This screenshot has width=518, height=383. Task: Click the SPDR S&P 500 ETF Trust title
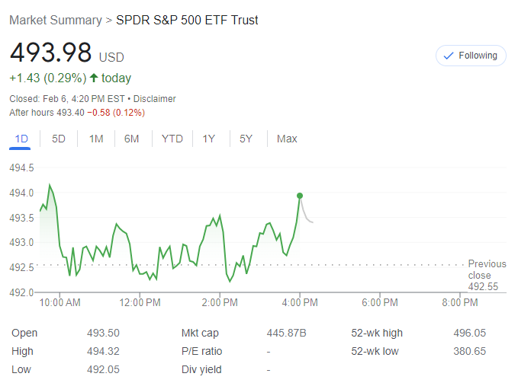187,20
